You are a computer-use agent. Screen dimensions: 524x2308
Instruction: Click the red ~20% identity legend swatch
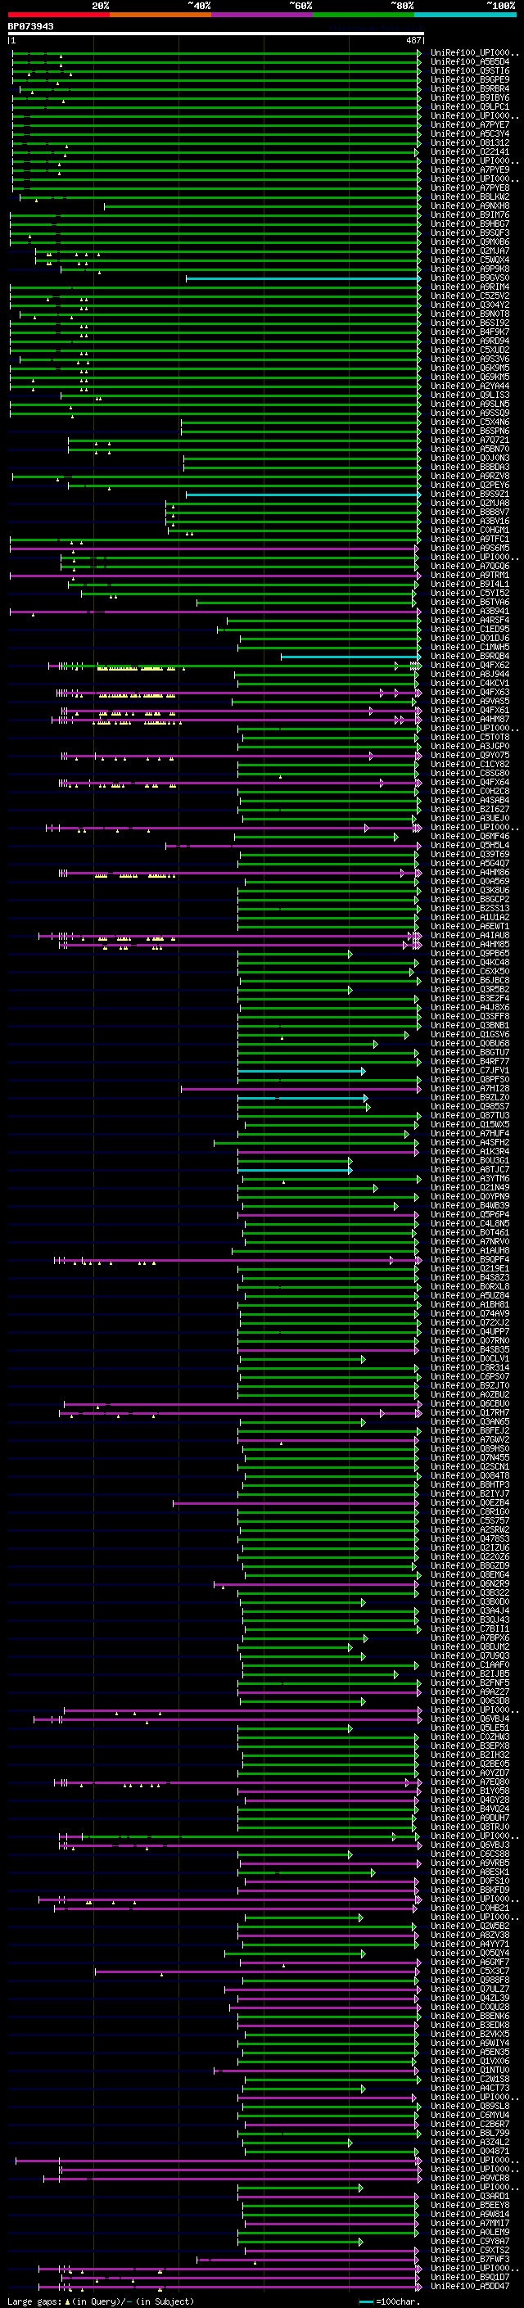58,15
